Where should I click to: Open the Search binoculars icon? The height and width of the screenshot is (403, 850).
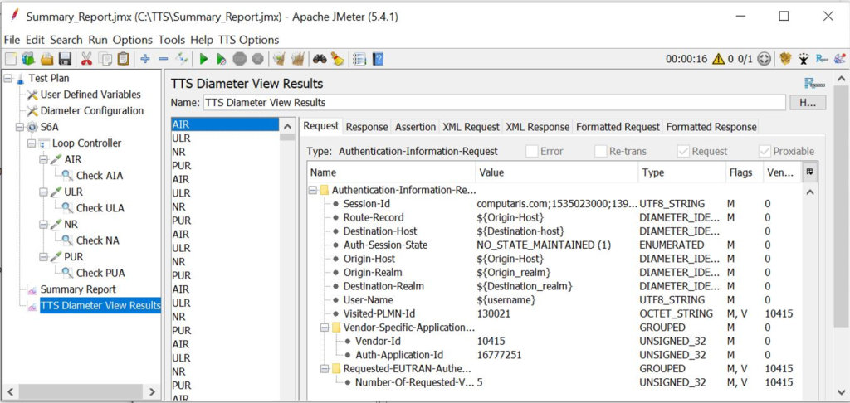318,59
